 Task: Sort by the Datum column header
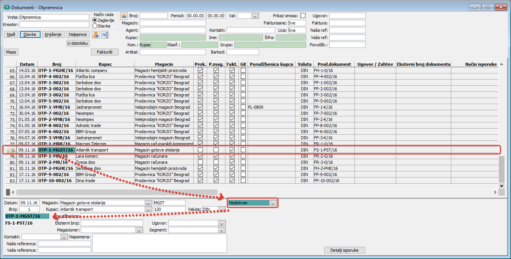click(27, 64)
